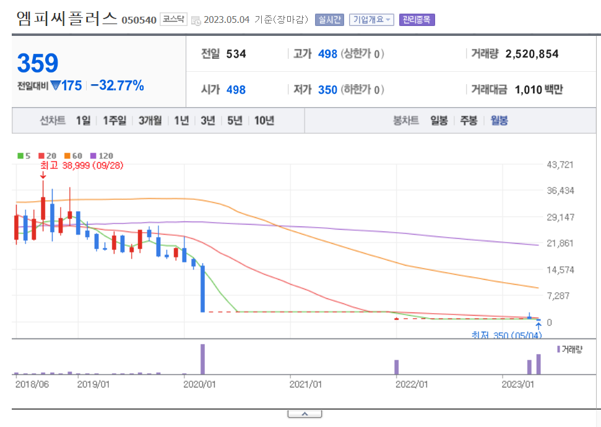Click the 코스닥 market label
Image resolution: width=601 pixels, height=427 pixels.
coord(173,19)
